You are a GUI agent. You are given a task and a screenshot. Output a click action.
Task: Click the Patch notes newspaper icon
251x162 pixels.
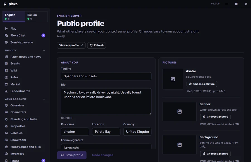pos(6,57)
